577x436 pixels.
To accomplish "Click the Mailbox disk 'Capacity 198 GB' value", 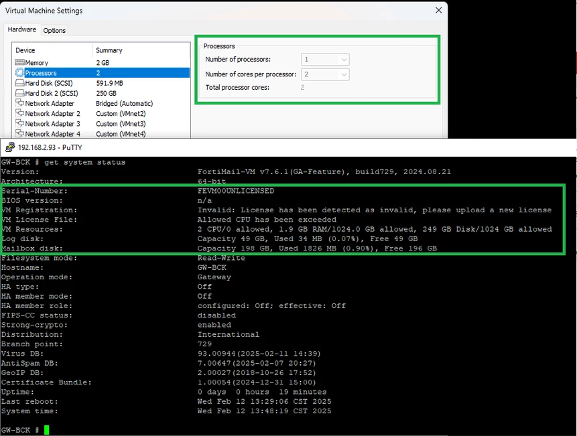I will click(317, 248).
